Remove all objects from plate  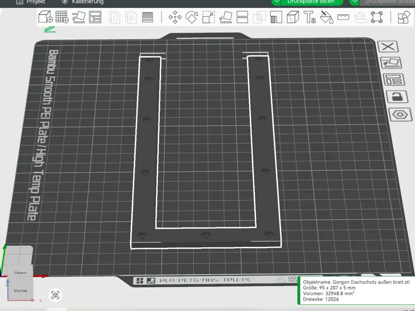tap(388, 47)
